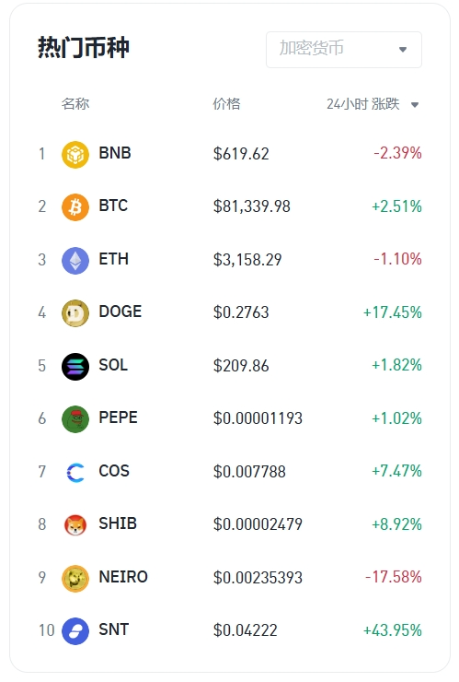This screenshot has height=682, width=459.
Task: Click the COS letter C icon
Action: (75, 473)
